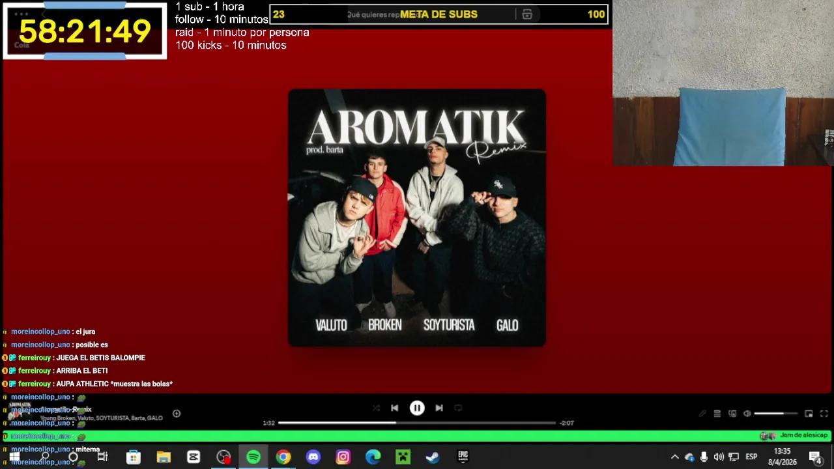The height and width of the screenshot is (469, 834).
Task: Adjust the Spotify volume slider
Action: point(776,414)
